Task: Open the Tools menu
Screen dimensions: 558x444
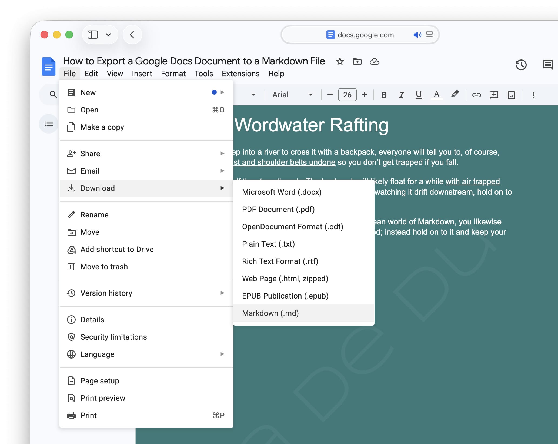Action: click(x=204, y=74)
